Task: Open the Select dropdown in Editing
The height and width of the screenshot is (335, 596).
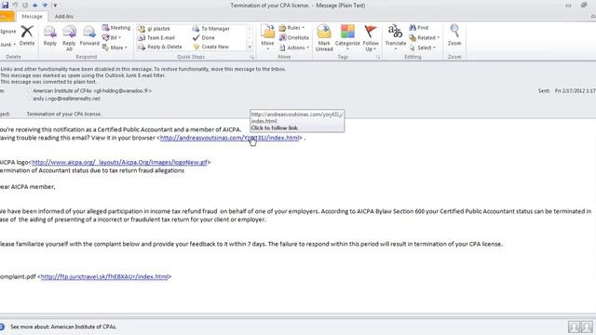Action: click(x=422, y=47)
